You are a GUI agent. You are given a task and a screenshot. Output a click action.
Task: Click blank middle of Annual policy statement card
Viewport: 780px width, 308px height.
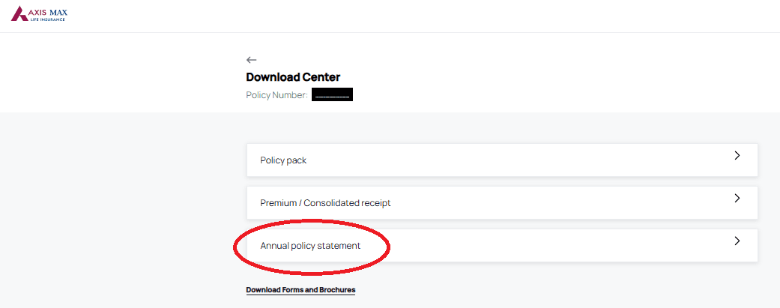tap(547, 246)
